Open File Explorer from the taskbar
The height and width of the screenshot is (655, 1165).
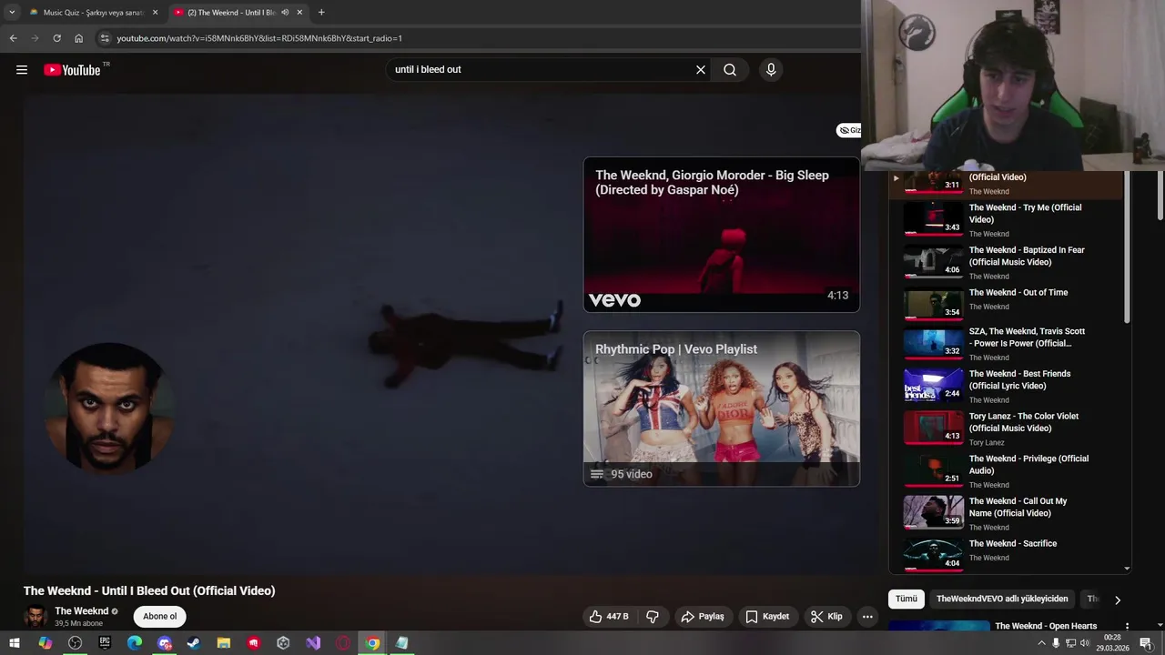click(x=224, y=643)
